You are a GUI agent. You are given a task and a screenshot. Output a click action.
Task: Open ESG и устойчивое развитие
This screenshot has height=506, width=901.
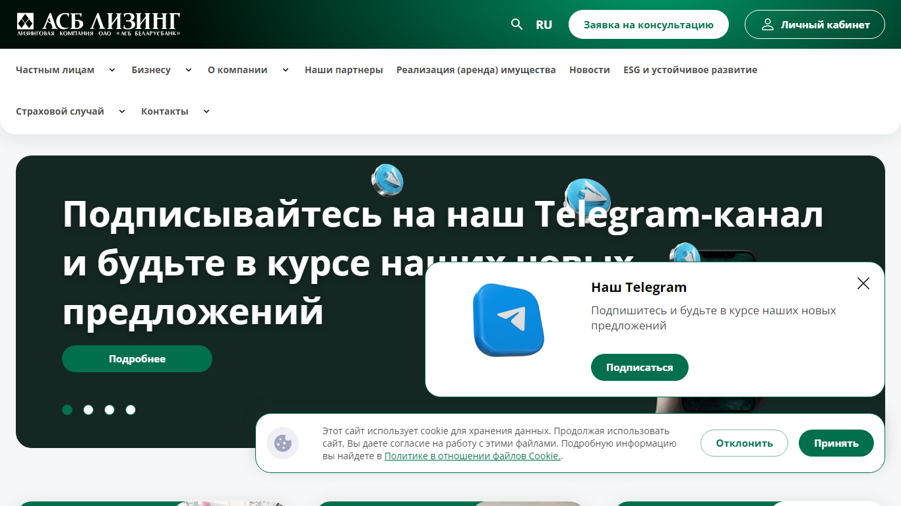691,70
